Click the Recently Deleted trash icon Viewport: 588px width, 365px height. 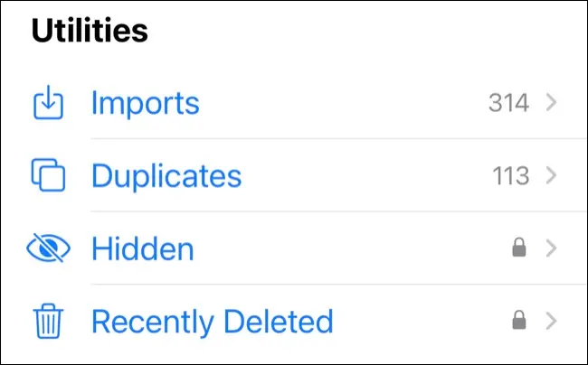coord(48,321)
